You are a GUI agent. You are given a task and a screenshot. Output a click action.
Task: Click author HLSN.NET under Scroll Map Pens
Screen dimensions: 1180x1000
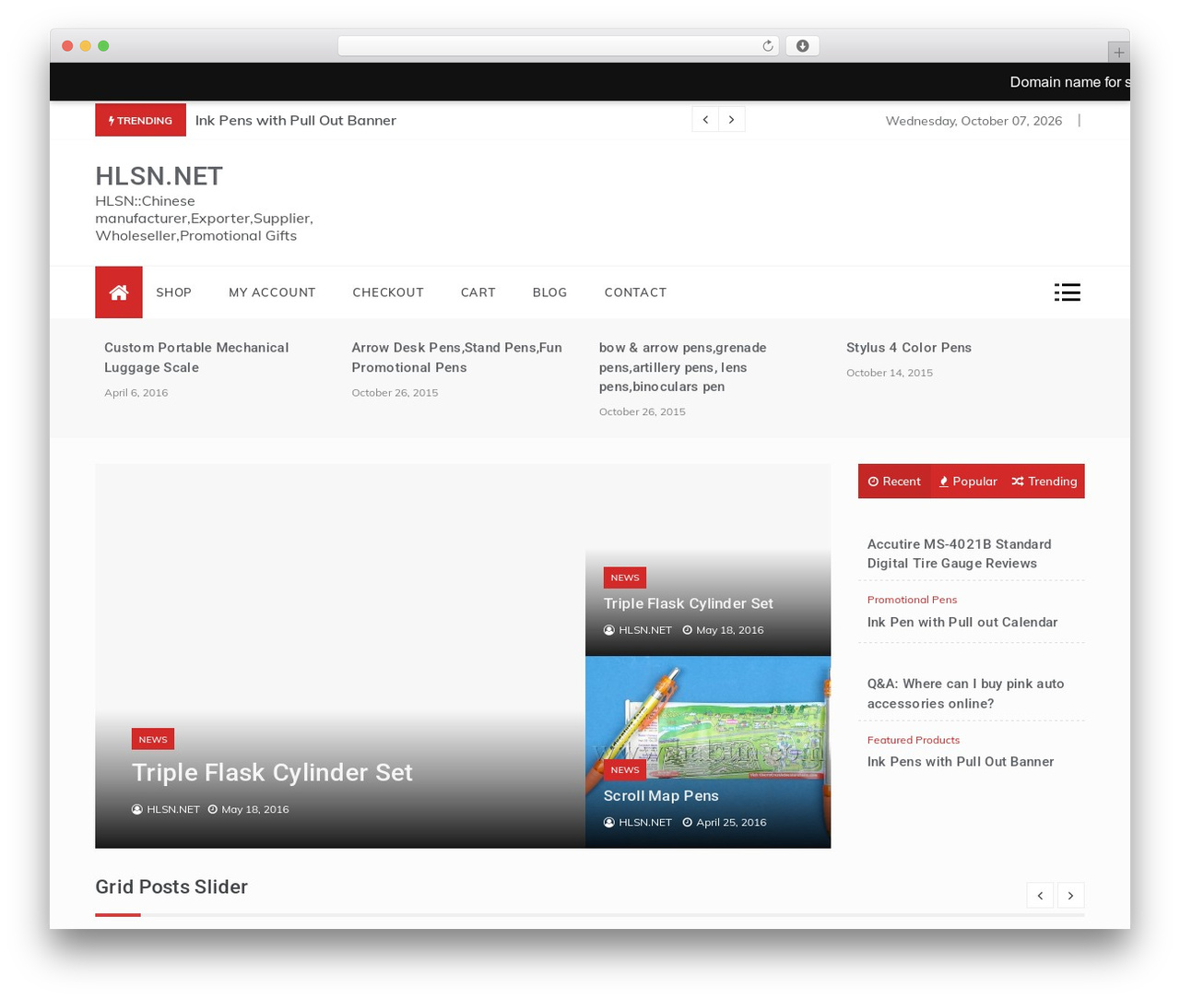(x=638, y=822)
